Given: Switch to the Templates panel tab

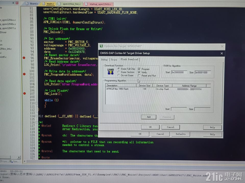Looking at the screenshot, I should pyautogui.click(x=15, y=162).
